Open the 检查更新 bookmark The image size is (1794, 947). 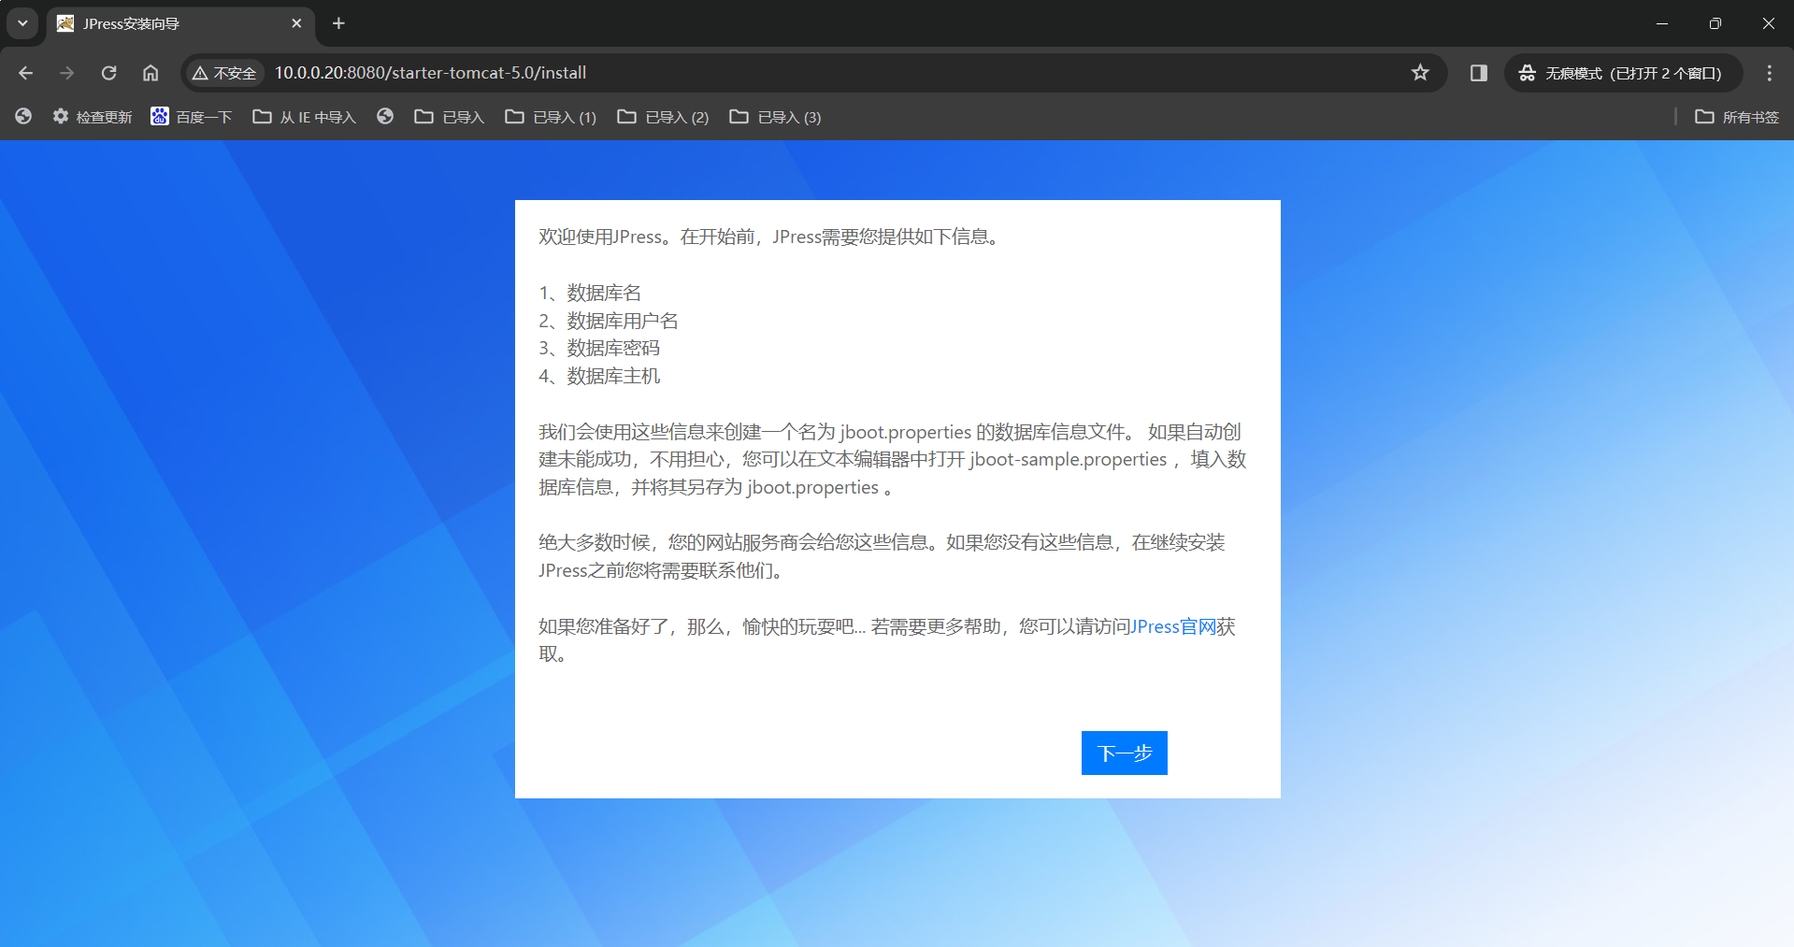pyautogui.click(x=93, y=117)
